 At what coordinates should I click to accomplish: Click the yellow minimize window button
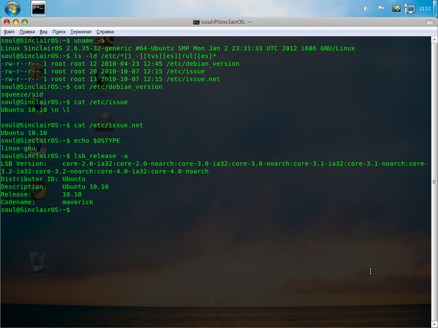pos(16,22)
